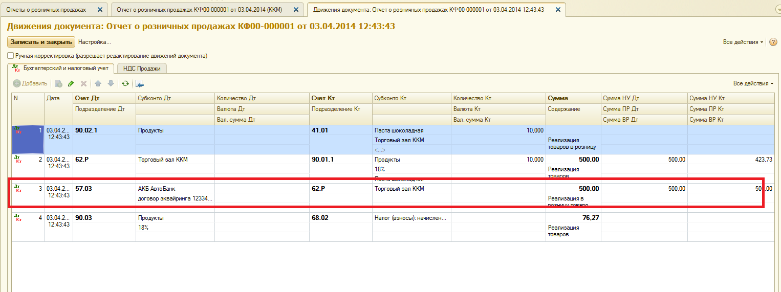Image resolution: width=781 pixels, height=292 pixels.
Task: Open the Отчеты о розничных продажах tab
Action: (46, 10)
